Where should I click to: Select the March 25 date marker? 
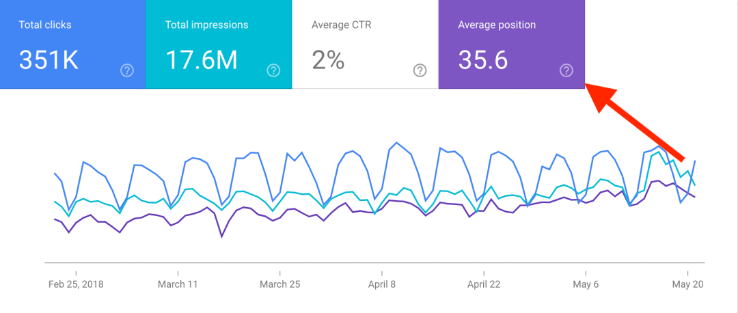coord(279,284)
